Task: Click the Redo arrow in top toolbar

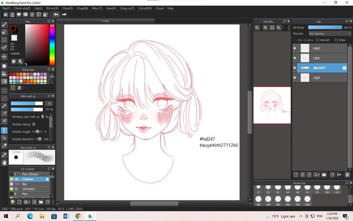Action: click(x=64, y=15)
